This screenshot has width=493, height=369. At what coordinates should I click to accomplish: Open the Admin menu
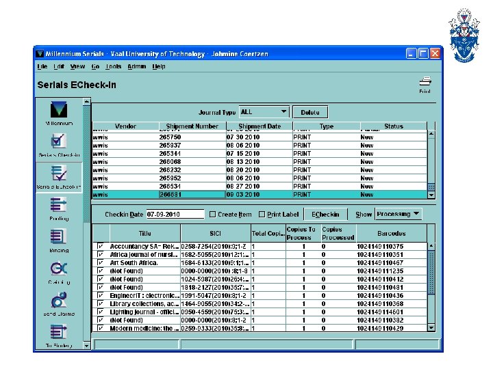pyautogui.click(x=136, y=66)
